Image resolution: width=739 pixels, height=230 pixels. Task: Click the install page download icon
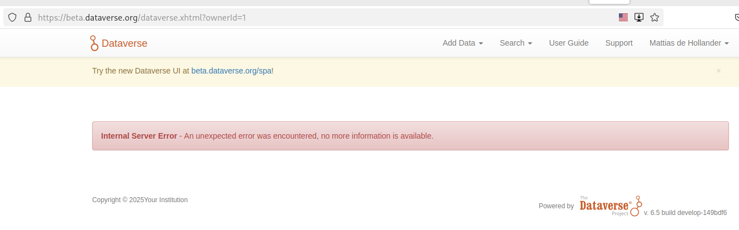[x=639, y=17]
